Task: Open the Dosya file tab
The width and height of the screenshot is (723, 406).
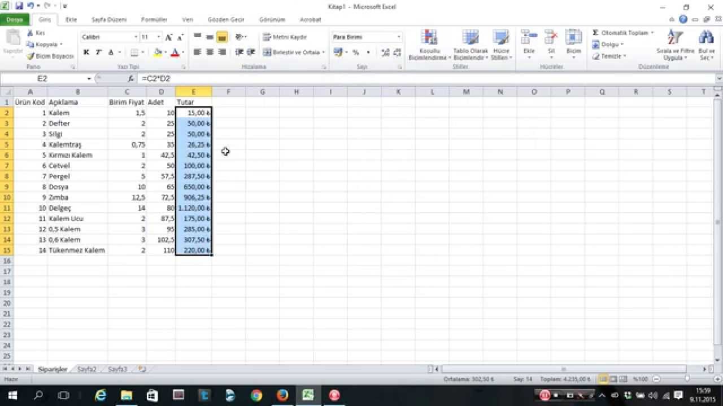Action: tap(15, 19)
